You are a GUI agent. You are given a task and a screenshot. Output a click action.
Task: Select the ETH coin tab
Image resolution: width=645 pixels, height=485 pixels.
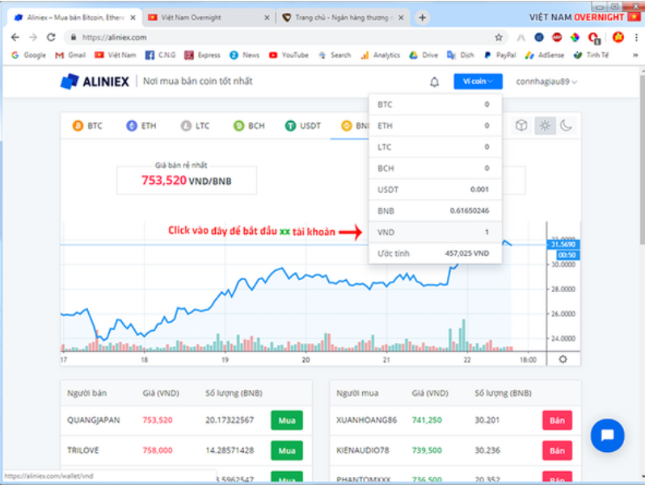coord(141,126)
